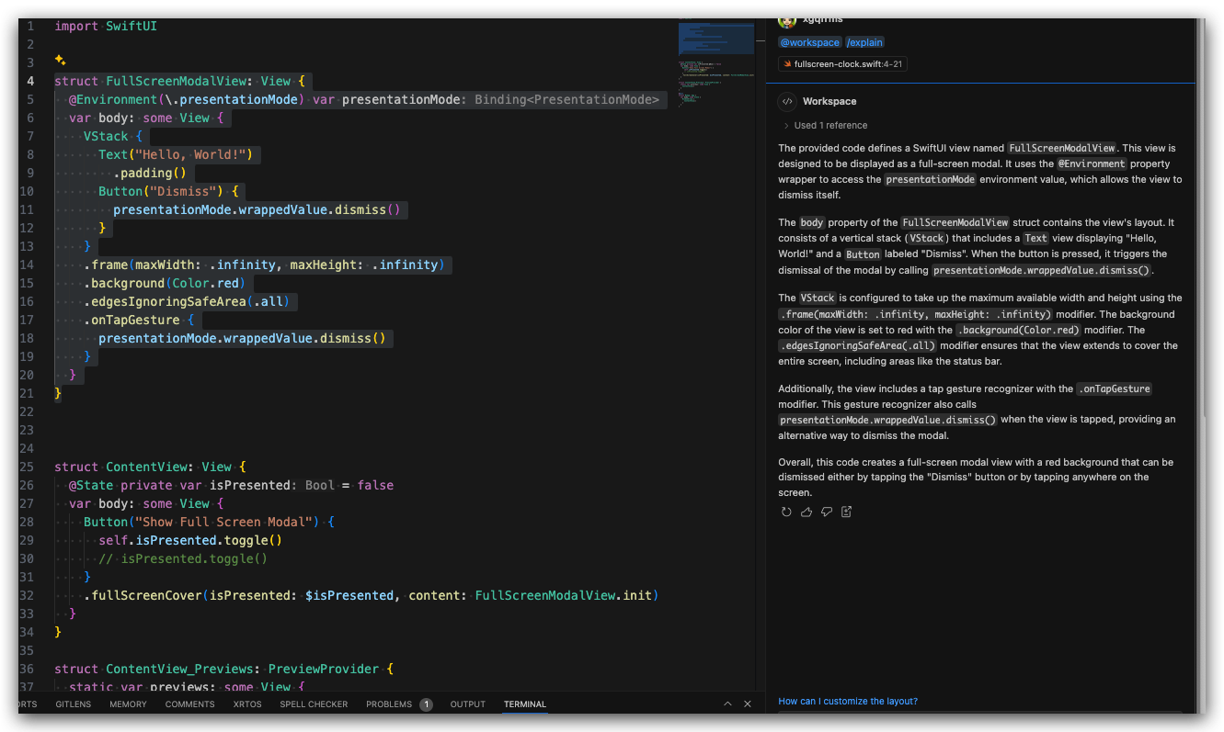Open the SPELL CHECKER panel tab
The height and width of the screenshot is (732, 1224).
(314, 704)
